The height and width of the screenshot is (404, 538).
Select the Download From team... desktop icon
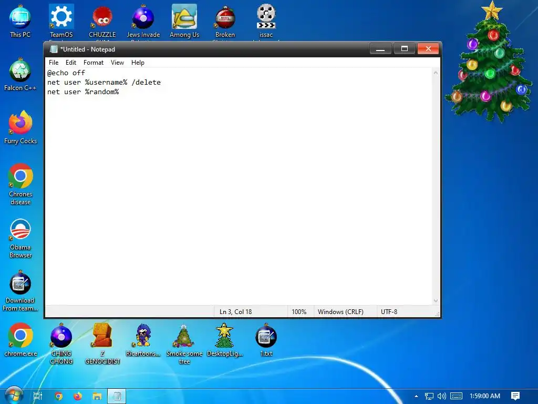[20, 290]
